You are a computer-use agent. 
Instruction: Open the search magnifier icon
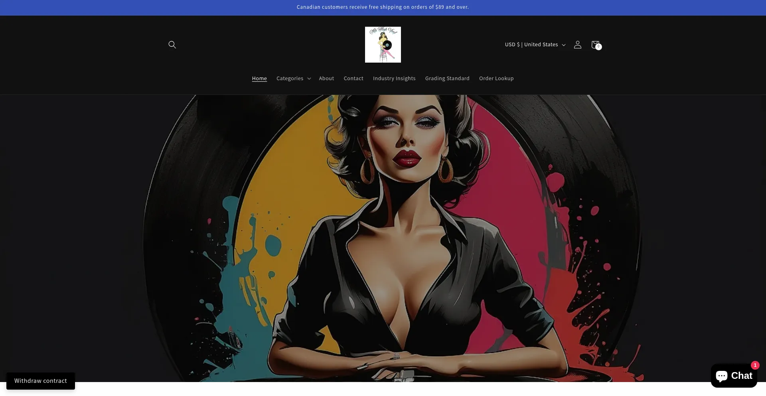click(x=172, y=45)
